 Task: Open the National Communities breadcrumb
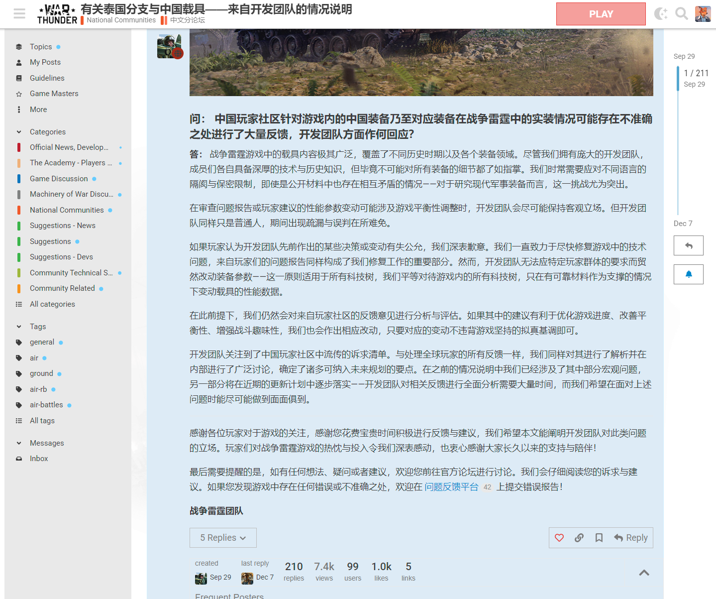(x=121, y=20)
